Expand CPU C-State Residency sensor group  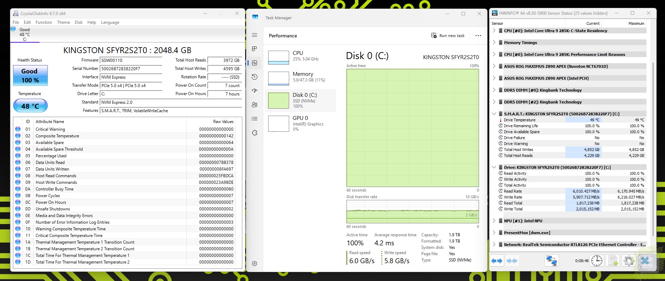click(x=494, y=31)
